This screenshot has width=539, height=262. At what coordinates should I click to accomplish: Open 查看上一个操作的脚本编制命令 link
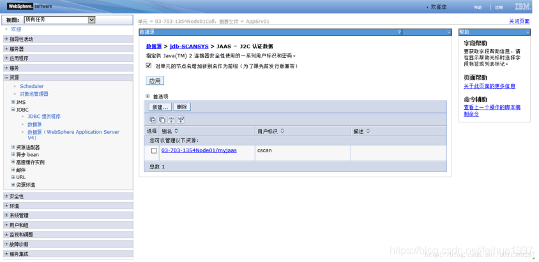pyautogui.click(x=492, y=110)
